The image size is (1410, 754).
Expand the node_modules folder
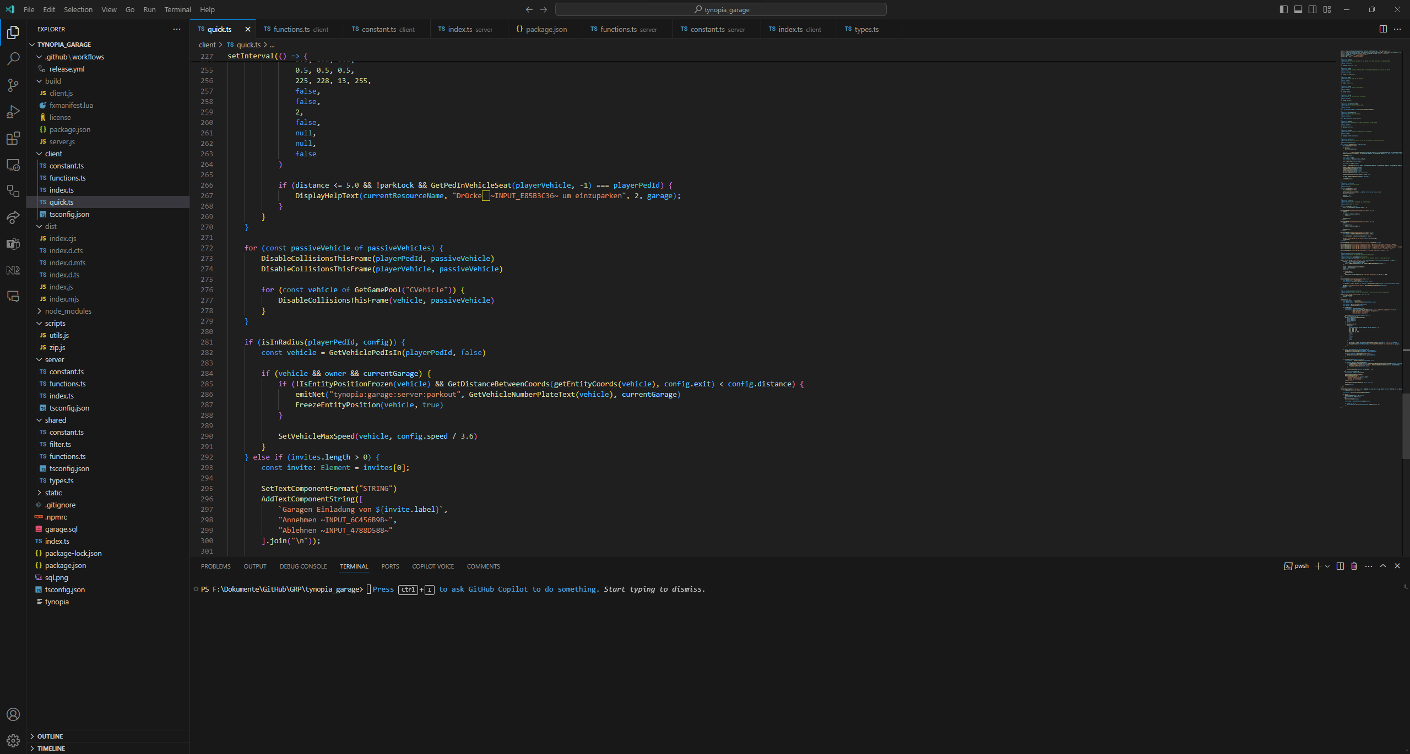point(68,311)
